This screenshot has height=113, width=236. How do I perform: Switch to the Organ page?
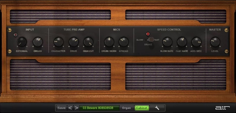point(127,108)
